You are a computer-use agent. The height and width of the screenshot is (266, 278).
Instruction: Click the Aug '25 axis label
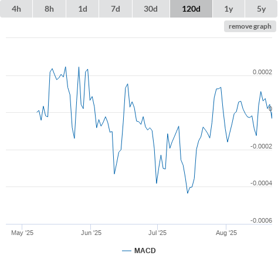[226, 233]
